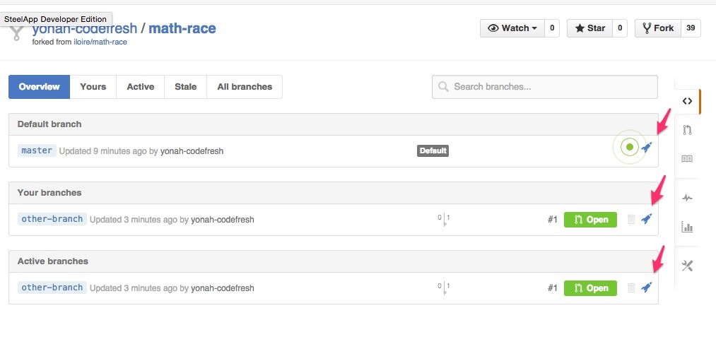Open the math-race repository title link
The image size is (716, 337).
point(182,28)
